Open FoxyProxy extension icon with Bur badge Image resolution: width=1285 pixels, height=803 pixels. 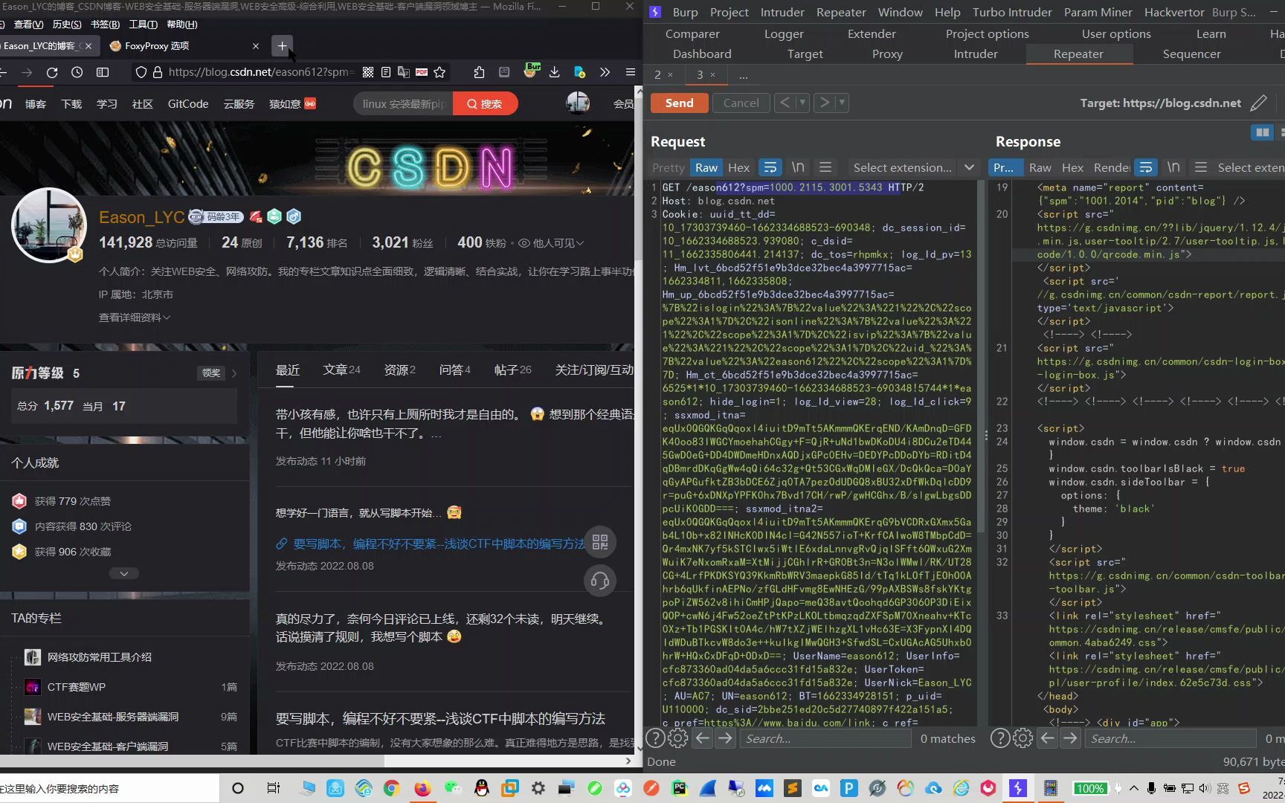point(531,71)
